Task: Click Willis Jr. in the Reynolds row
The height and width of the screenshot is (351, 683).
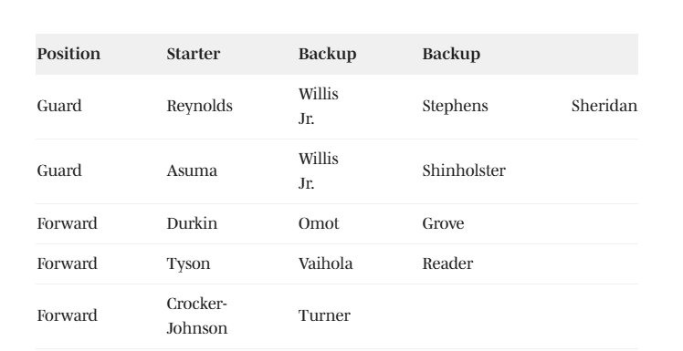Action: click(x=319, y=106)
